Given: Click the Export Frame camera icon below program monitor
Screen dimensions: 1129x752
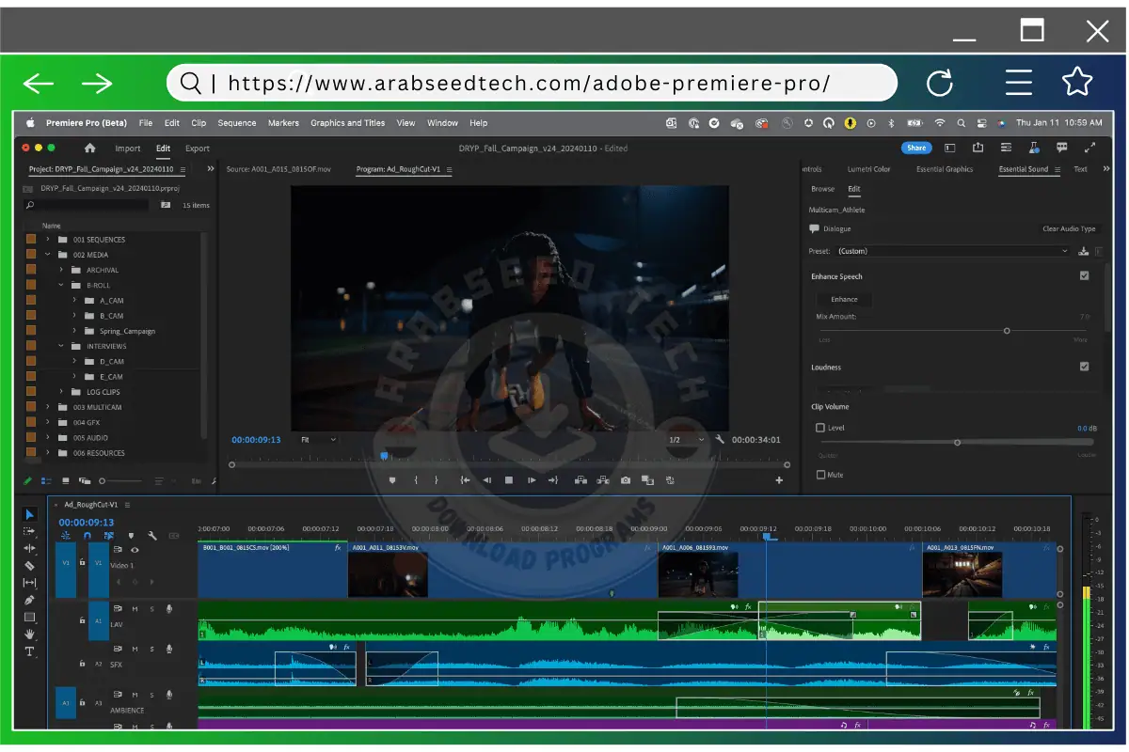Looking at the screenshot, I should pyautogui.click(x=625, y=479).
